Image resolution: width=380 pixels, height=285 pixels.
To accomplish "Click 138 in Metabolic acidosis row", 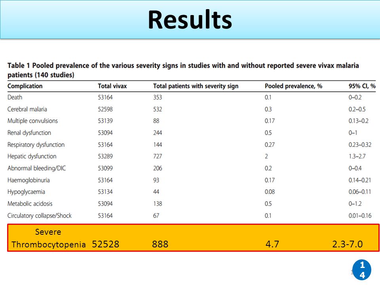I will pos(158,203).
